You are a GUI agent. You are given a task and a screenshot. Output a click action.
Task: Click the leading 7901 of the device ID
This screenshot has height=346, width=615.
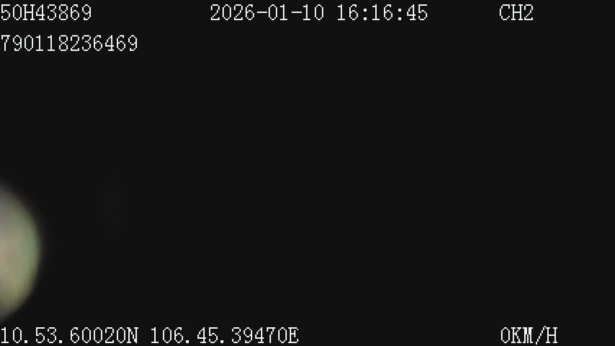[23, 43]
